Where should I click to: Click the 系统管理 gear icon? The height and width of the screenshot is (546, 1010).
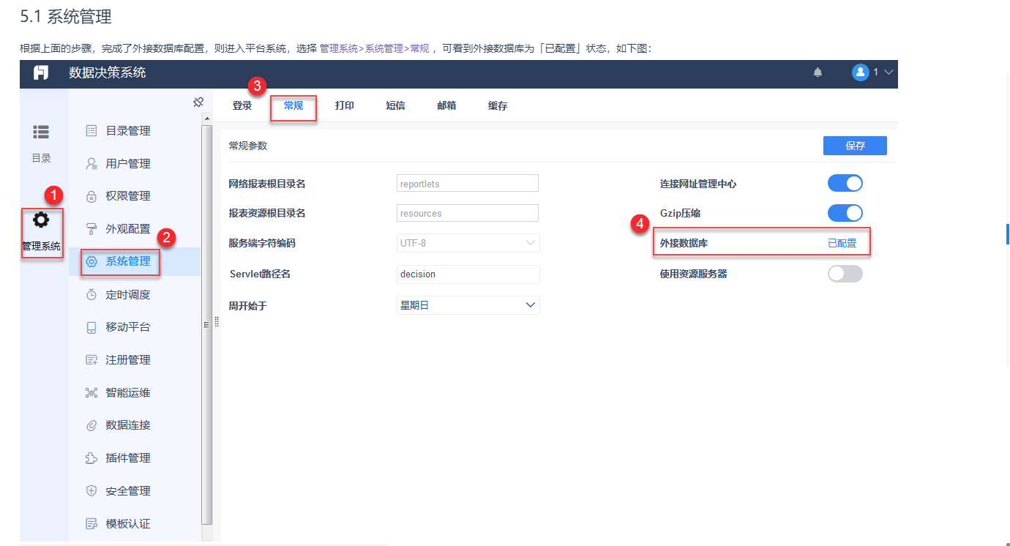tap(91, 261)
